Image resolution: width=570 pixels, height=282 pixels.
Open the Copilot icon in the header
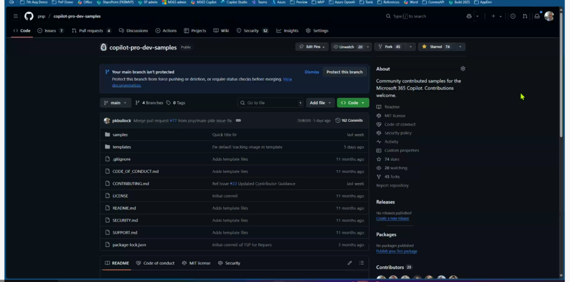pos(469,16)
